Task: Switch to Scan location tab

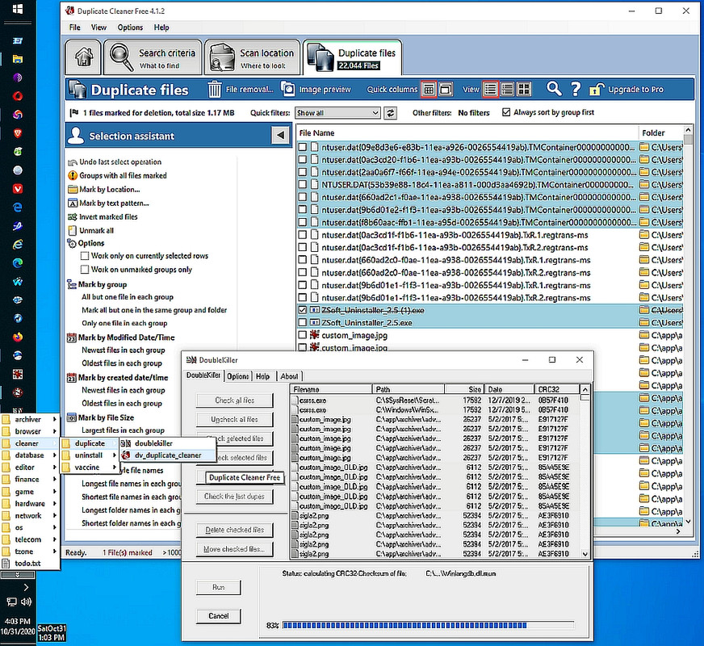Action: point(253,57)
